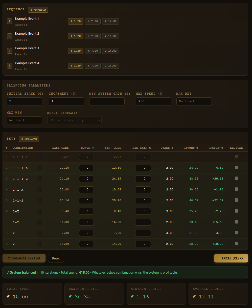The image size is (252, 308).
Task: Open the Bonus Template dropdown
Action: point(74,120)
